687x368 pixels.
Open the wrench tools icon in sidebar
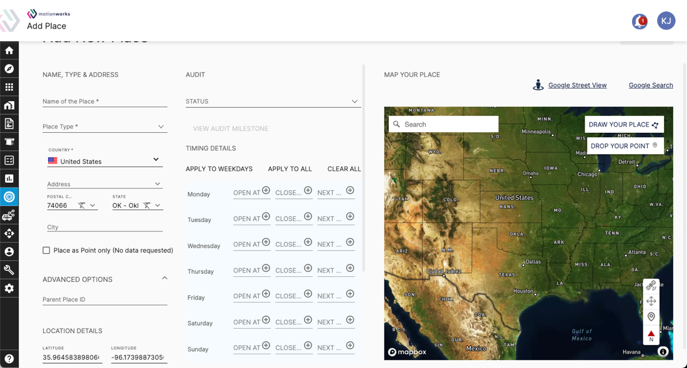[9, 270]
